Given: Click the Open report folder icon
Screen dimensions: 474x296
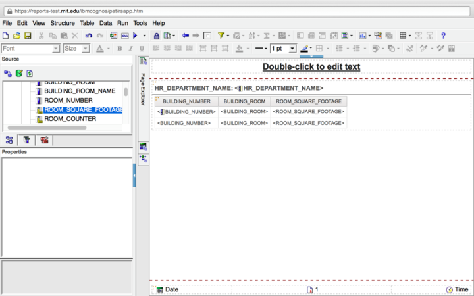Looking at the screenshot, I should [x=16, y=36].
